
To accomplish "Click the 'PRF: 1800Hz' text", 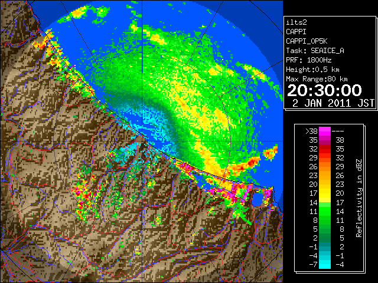I will pyautogui.click(x=308, y=60).
